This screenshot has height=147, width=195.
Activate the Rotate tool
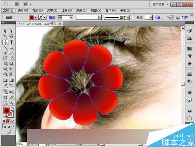5,64
